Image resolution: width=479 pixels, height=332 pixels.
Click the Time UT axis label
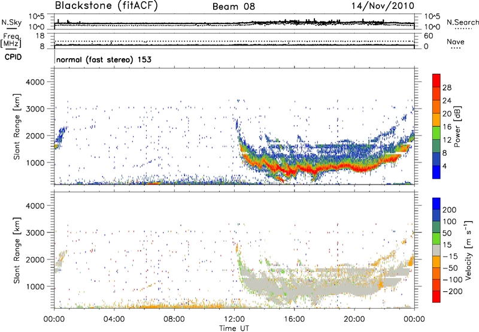click(234, 328)
